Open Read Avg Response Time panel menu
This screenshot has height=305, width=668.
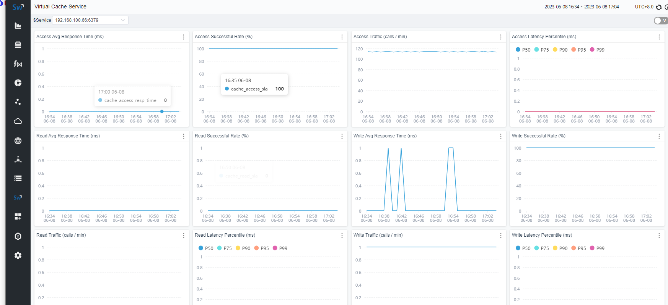184,136
